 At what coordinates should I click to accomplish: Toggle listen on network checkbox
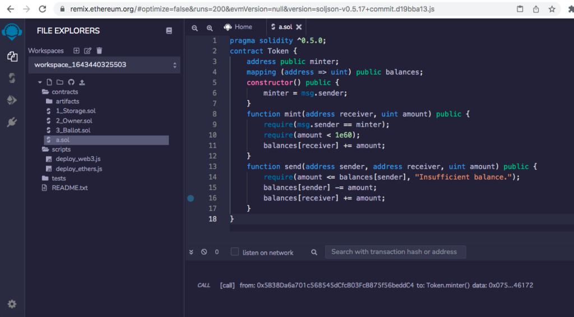tap(235, 252)
